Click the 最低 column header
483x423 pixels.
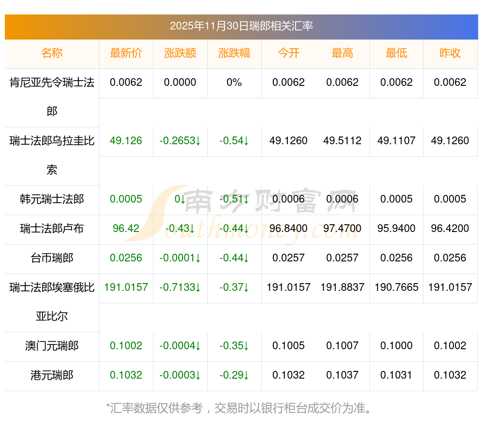pyautogui.click(x=397, y=54)
